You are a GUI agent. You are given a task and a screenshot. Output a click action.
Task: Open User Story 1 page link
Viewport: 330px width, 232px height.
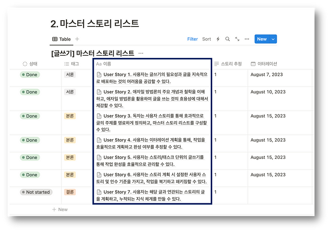click(152, 78)
